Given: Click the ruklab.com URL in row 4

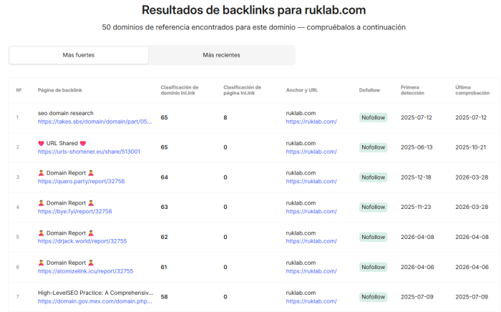Looking at the screenshot, I should point(311,211).
